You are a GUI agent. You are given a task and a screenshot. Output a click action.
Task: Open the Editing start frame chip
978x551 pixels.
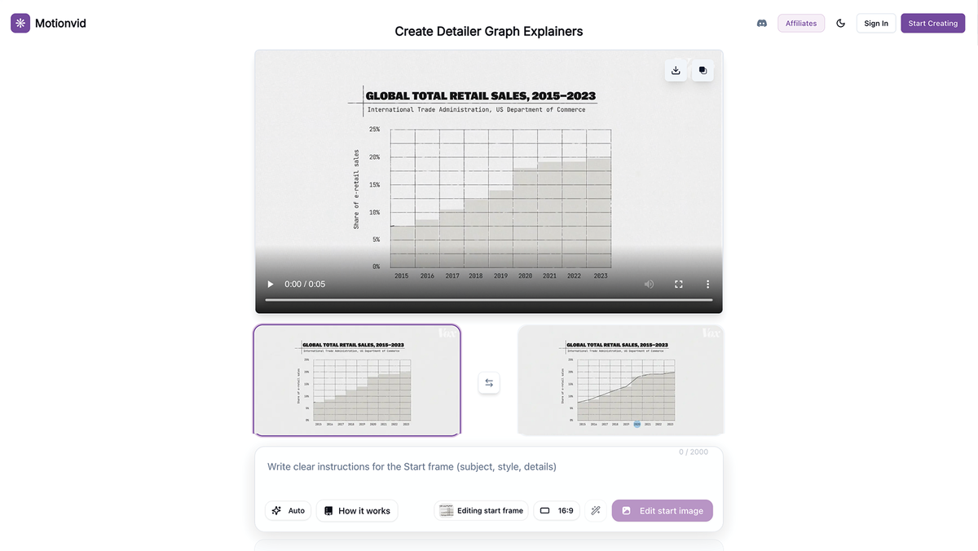click(x=481, y=510)
